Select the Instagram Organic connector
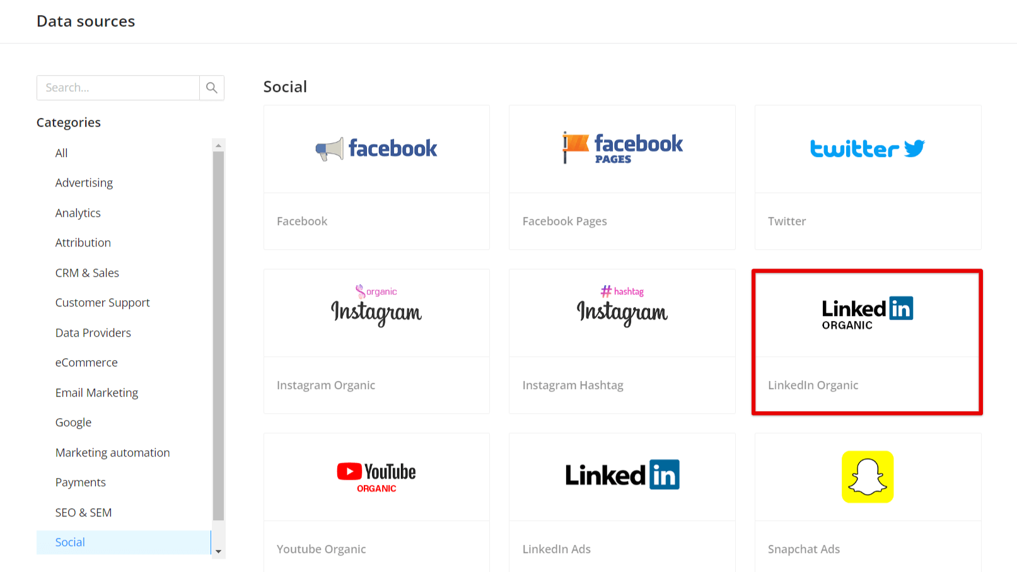The width and height of the screenshot is (1017, 572). click(376, 341)
